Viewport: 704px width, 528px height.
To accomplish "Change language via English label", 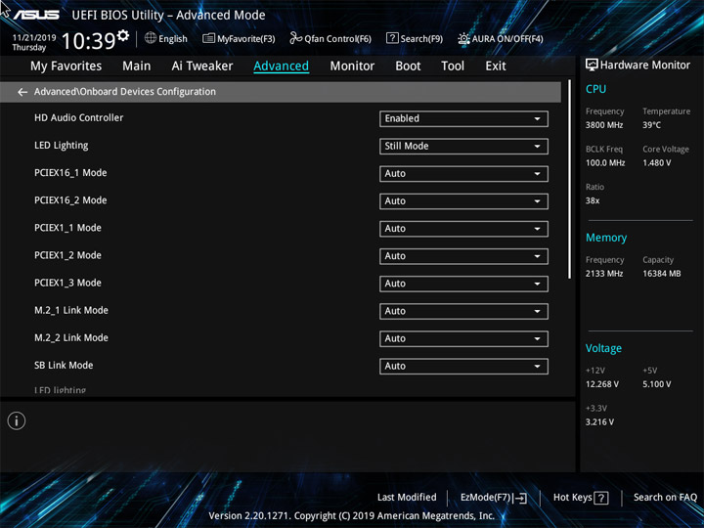I will click(x=173, y=39).
